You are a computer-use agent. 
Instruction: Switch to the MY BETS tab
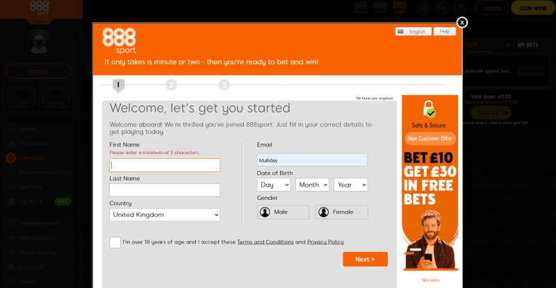528,44
